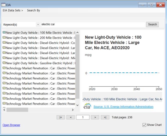Click the 2030 axis label on chart
This screenshot has width=167, height=136.
pyautogui.click(x=114, y=89)
